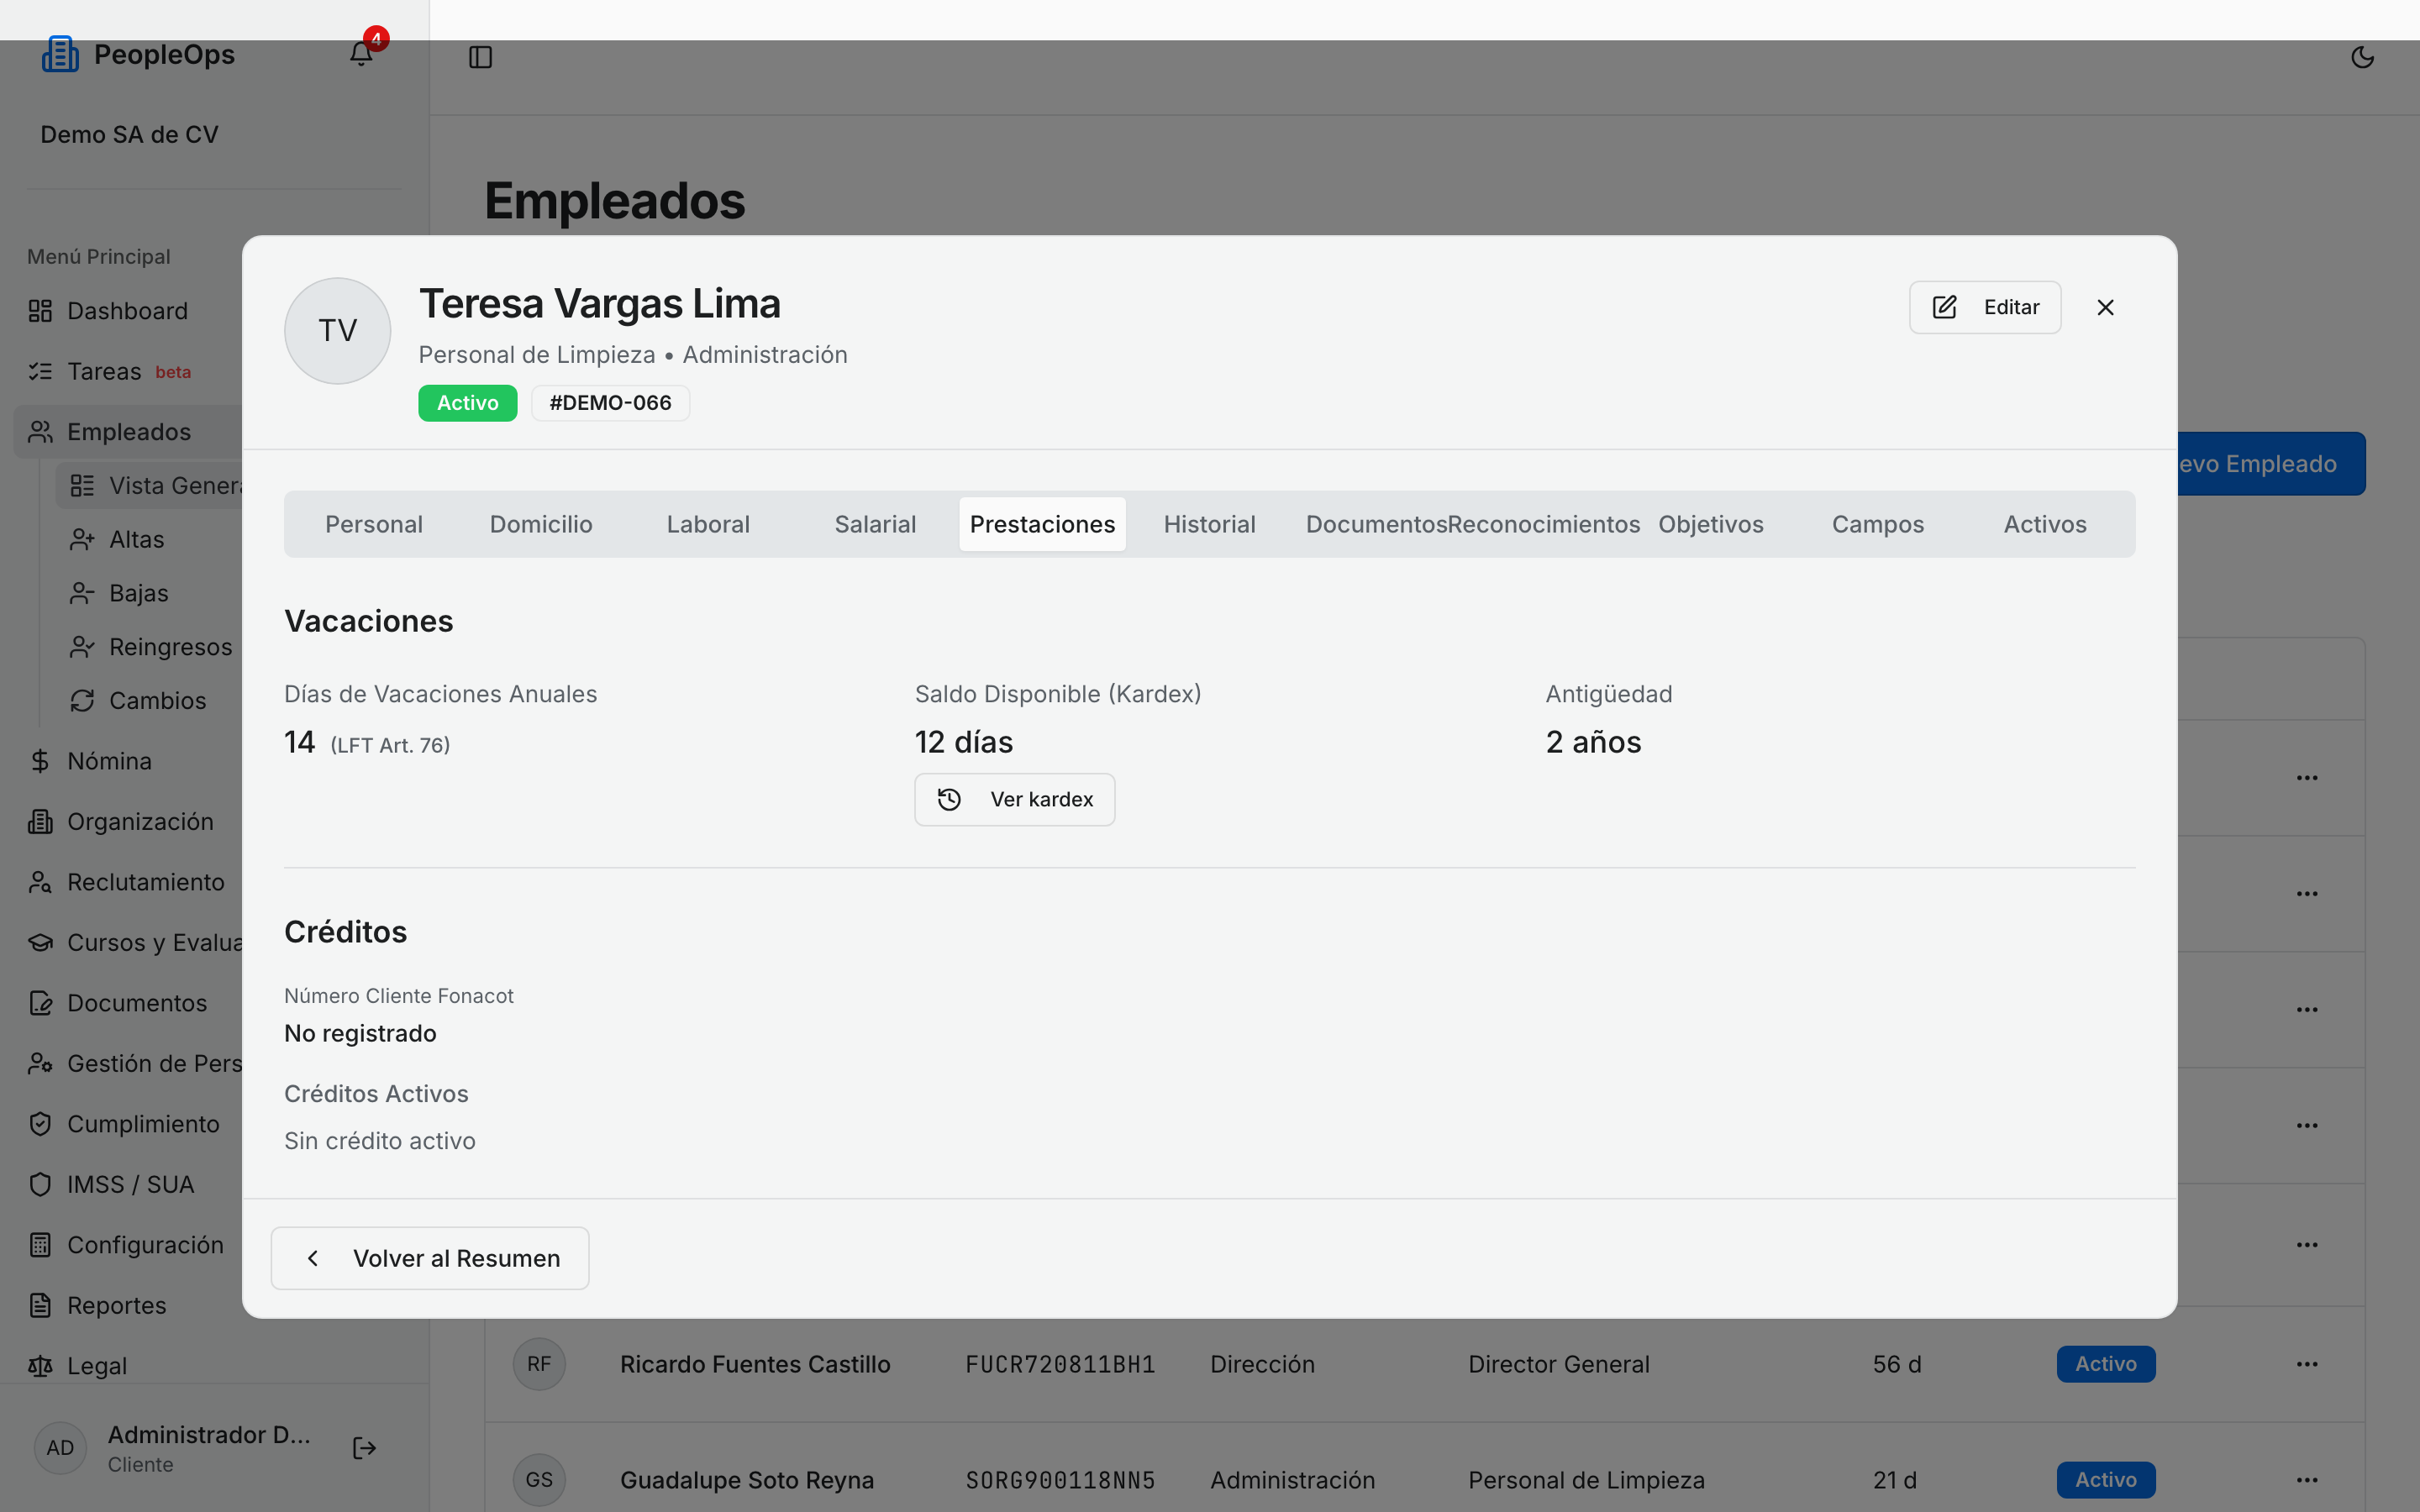Open Vista General submenu item

148,486
